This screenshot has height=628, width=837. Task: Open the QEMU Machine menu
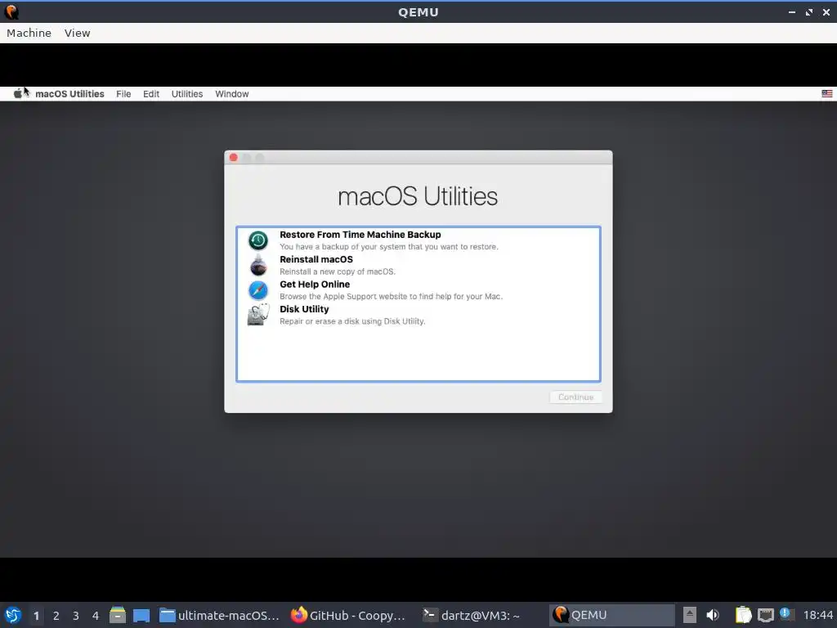[29, 33]
